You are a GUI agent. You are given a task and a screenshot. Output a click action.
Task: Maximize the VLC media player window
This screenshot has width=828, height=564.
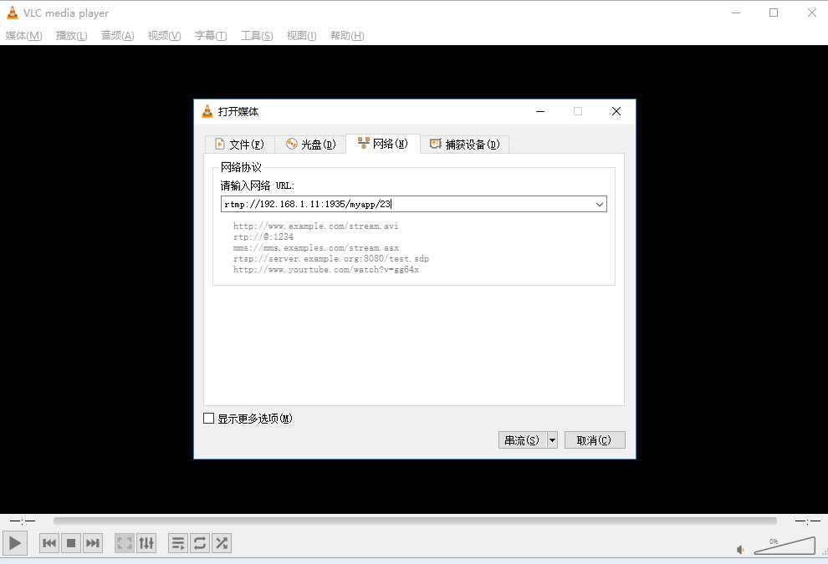click(774, 13)
